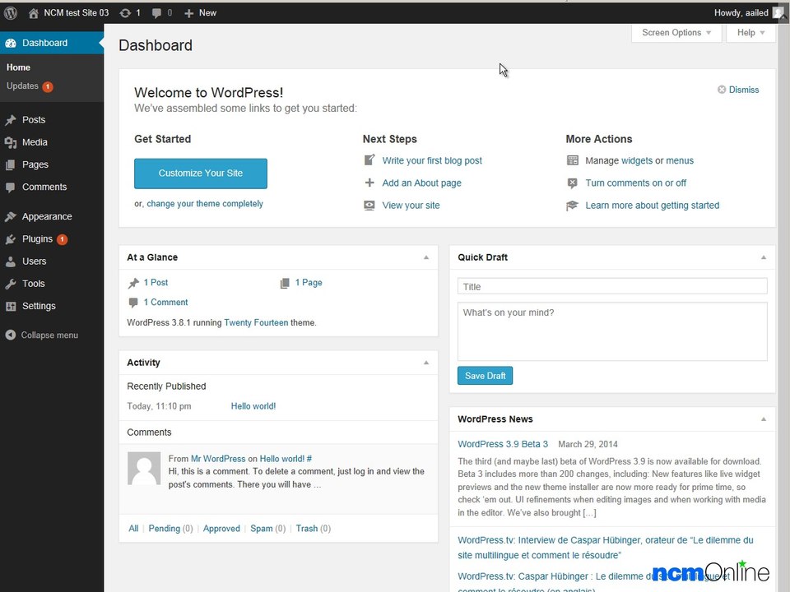Screen dimensions: 790x592
Task: Open the comments bubble in admin bar
Action: pos(156,14)
